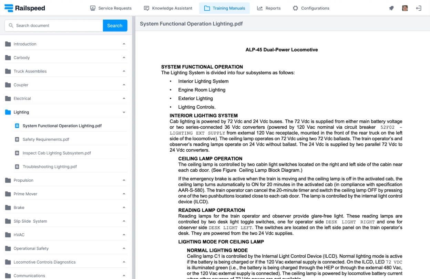The image size is (430, 279).
Task: Click the Coupler folder icon
Action: pos(8,85)
